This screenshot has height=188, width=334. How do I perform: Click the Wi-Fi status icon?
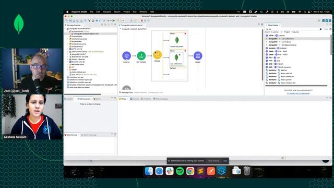[x=300, y=12]
